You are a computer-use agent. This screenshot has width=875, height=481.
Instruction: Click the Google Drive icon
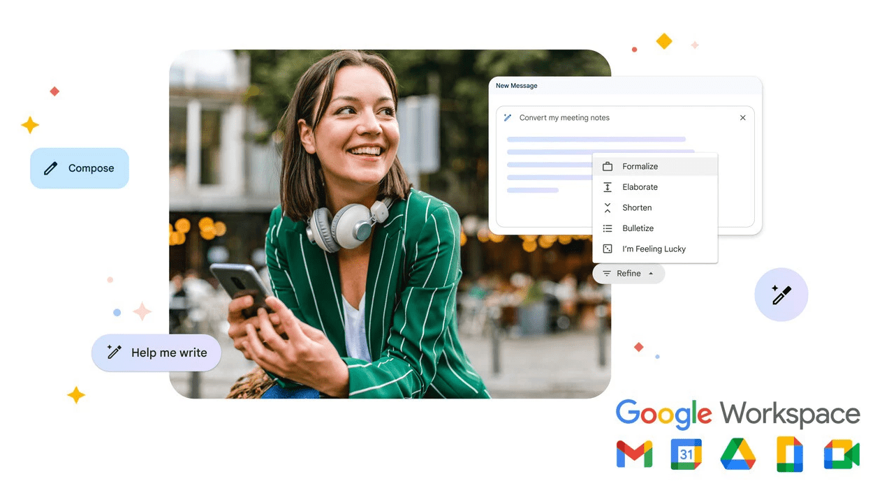pos(738,454)
